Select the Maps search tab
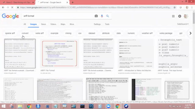 (x=63, y=24)
